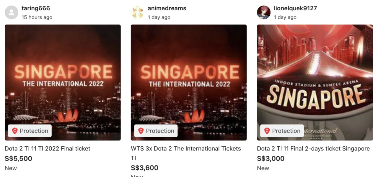Open 'Dota 2 TI 11 Final 2-days ticket Singapore' title

tap(313, 148)
